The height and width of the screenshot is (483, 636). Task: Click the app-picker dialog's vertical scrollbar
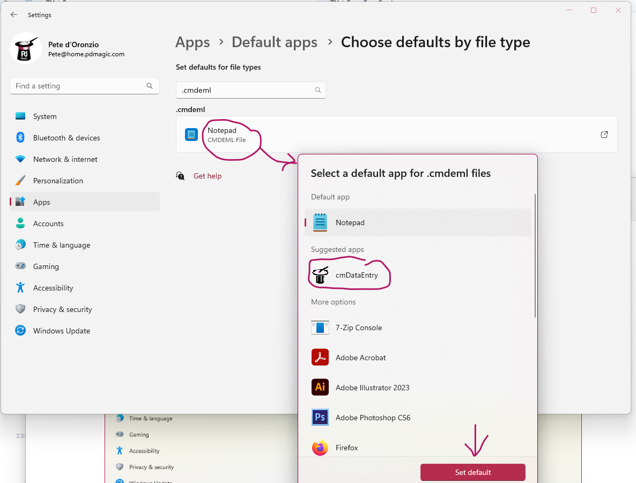[x=535, y=256]
